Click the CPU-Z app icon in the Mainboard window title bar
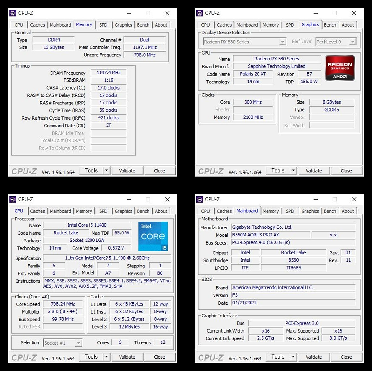372x371 pixels. (x=199, y=199)
